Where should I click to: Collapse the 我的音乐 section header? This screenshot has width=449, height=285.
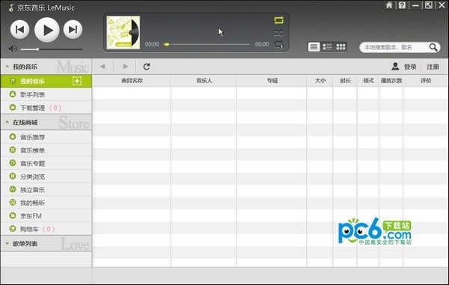(46, 67)
